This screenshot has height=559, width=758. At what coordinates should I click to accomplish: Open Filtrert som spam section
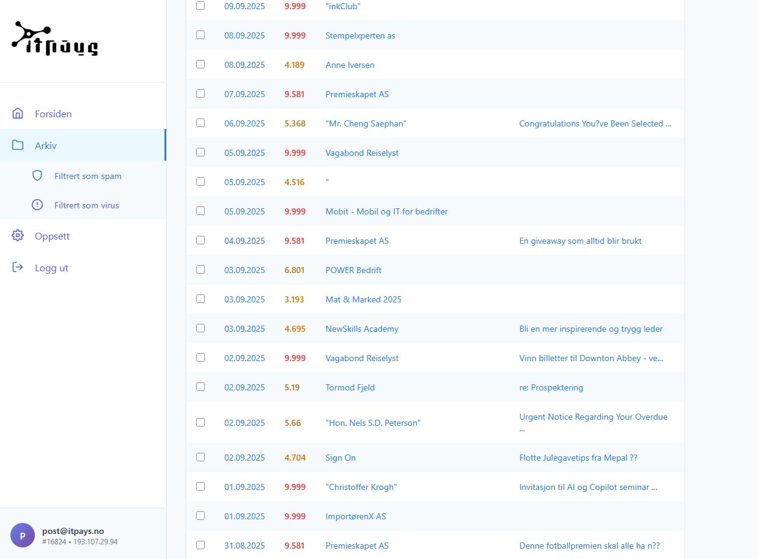tap(87, 176)
